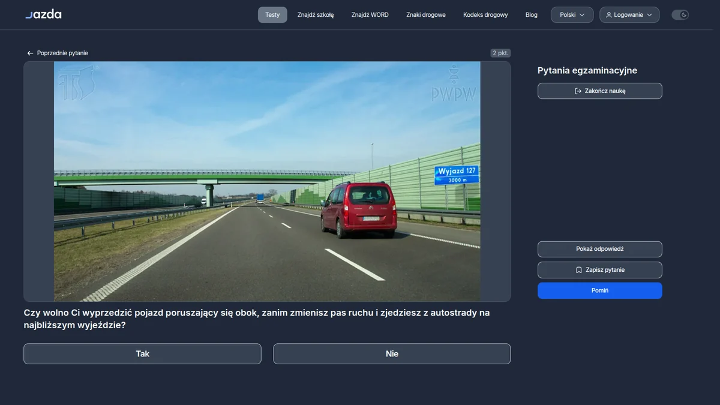The width and height of the screenshot is (720, 405).
Task: Open the Testy tab
Action: click(272, 15)
